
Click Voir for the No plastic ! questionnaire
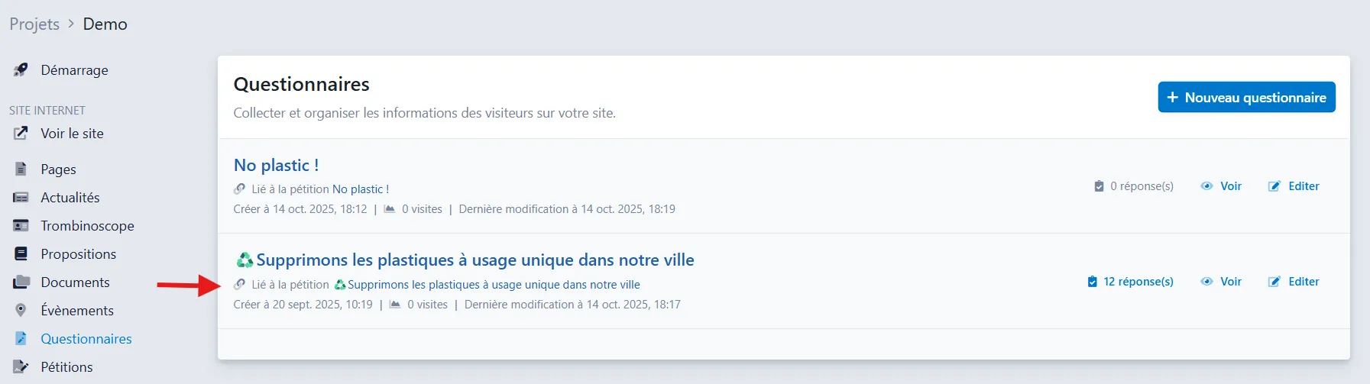[x=1230, y=186]
